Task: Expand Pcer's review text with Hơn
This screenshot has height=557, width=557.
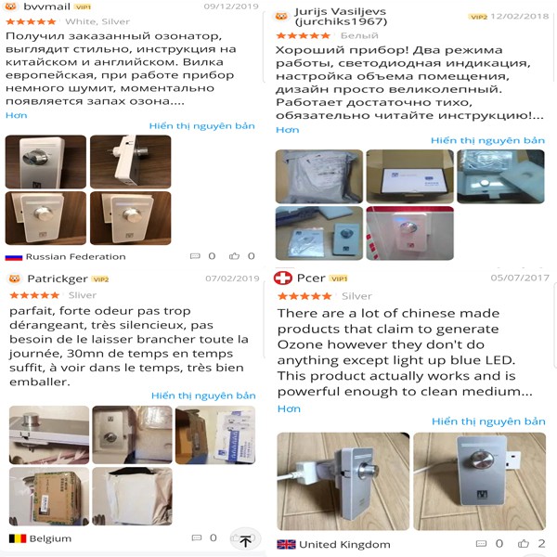Action: [x=289, y=408]
